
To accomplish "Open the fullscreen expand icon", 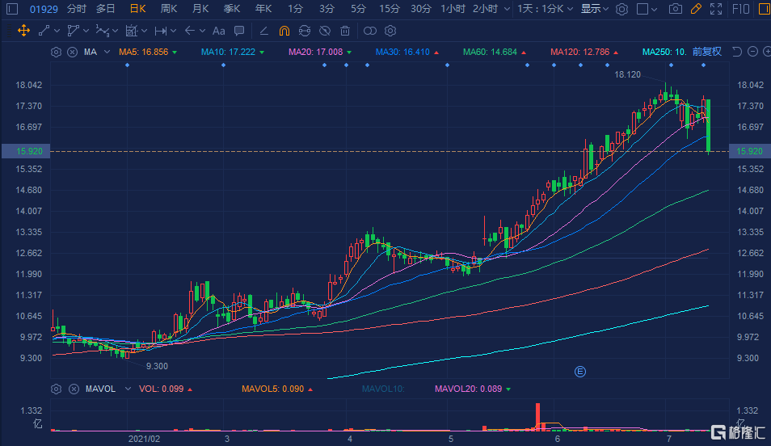I will (x=715, y=9).
